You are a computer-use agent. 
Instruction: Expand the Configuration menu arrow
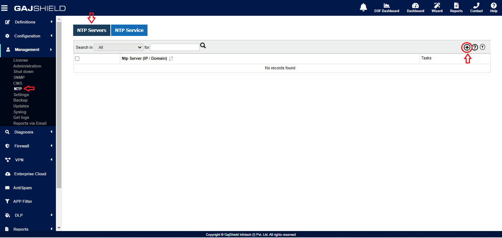tap(51, 36)
